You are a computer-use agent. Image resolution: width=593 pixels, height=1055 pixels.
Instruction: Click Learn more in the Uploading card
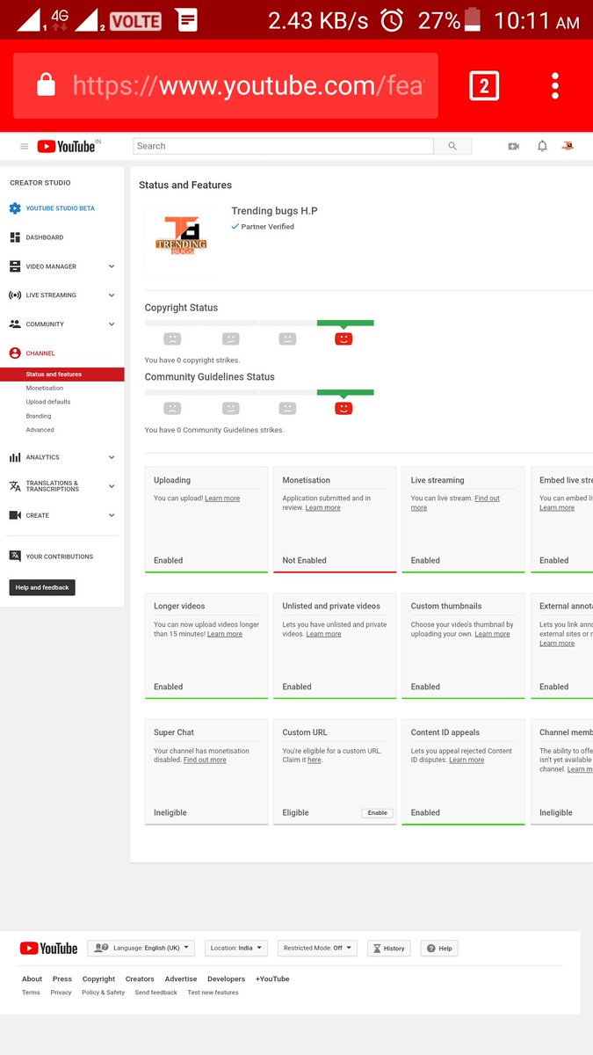[222, 498]
